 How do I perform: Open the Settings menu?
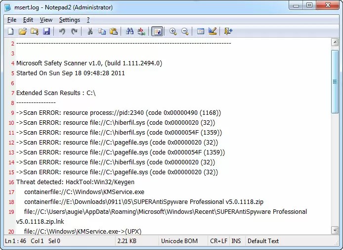70,20
